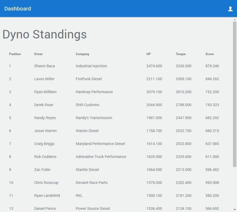Screen dimensions: 237x212
Task: Sort by the Company column header
Action: point(83,54)
